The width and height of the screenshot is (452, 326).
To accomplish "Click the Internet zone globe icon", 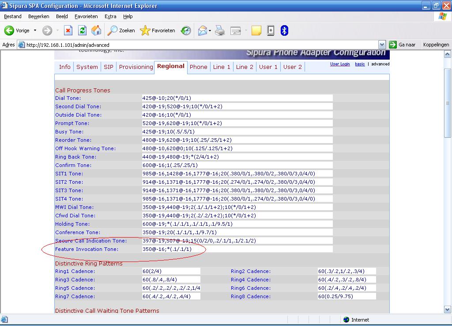I will (347, 320).
